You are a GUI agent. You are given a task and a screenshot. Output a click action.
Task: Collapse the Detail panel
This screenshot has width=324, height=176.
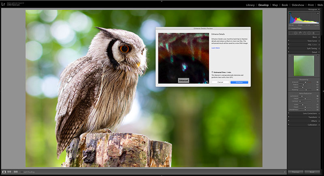[x=319, y=52]
